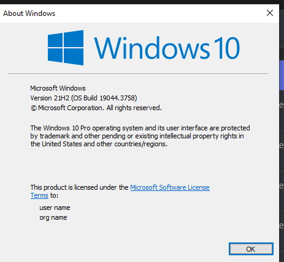
Task: Click the Windows 10 wordmark
Action: [167, 48]
